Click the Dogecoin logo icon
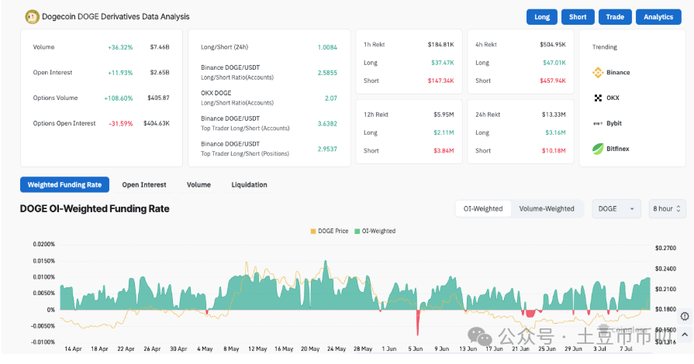This screenshot has height=364, width=694. pos(33,16)
